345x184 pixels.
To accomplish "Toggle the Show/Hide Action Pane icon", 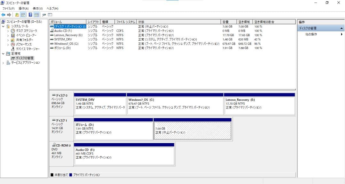I will coord(36,15).
